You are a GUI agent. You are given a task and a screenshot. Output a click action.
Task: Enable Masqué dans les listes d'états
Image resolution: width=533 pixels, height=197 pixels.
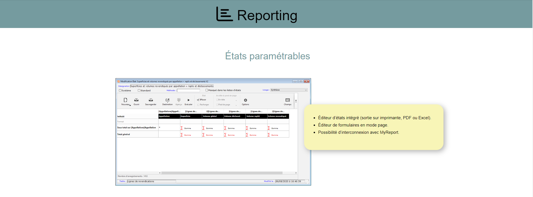(x=207, y=90)
